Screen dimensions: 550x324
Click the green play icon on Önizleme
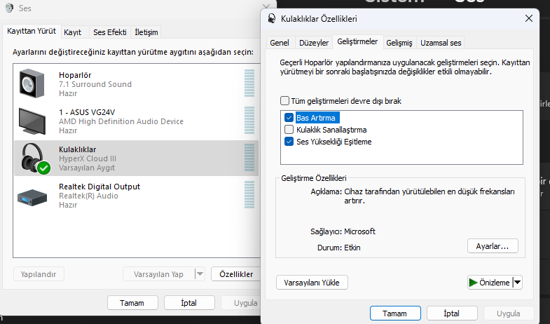(x=473, y=283)
